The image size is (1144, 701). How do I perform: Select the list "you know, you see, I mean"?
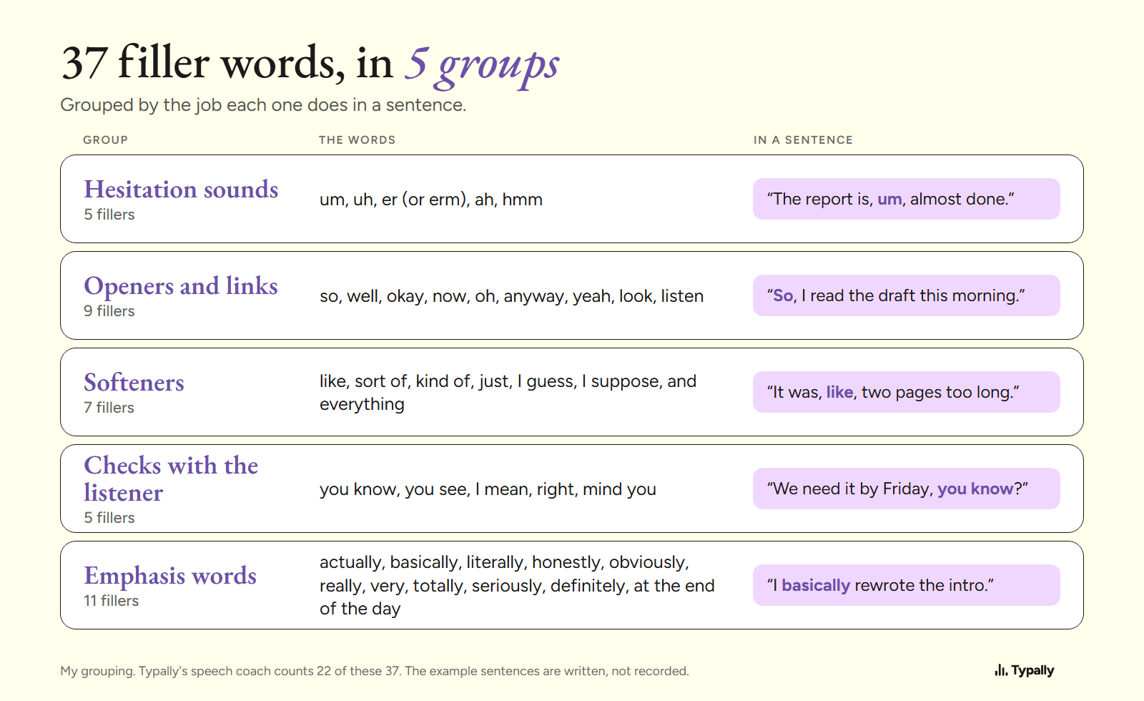click(x=488, y=489)
